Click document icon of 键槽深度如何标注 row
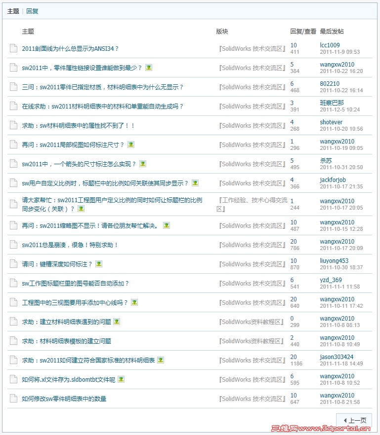 (x=13, y=264)
